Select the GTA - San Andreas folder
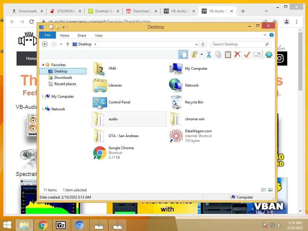The height and width of the screenshot is (231, 308). click(x=129, y=136)
